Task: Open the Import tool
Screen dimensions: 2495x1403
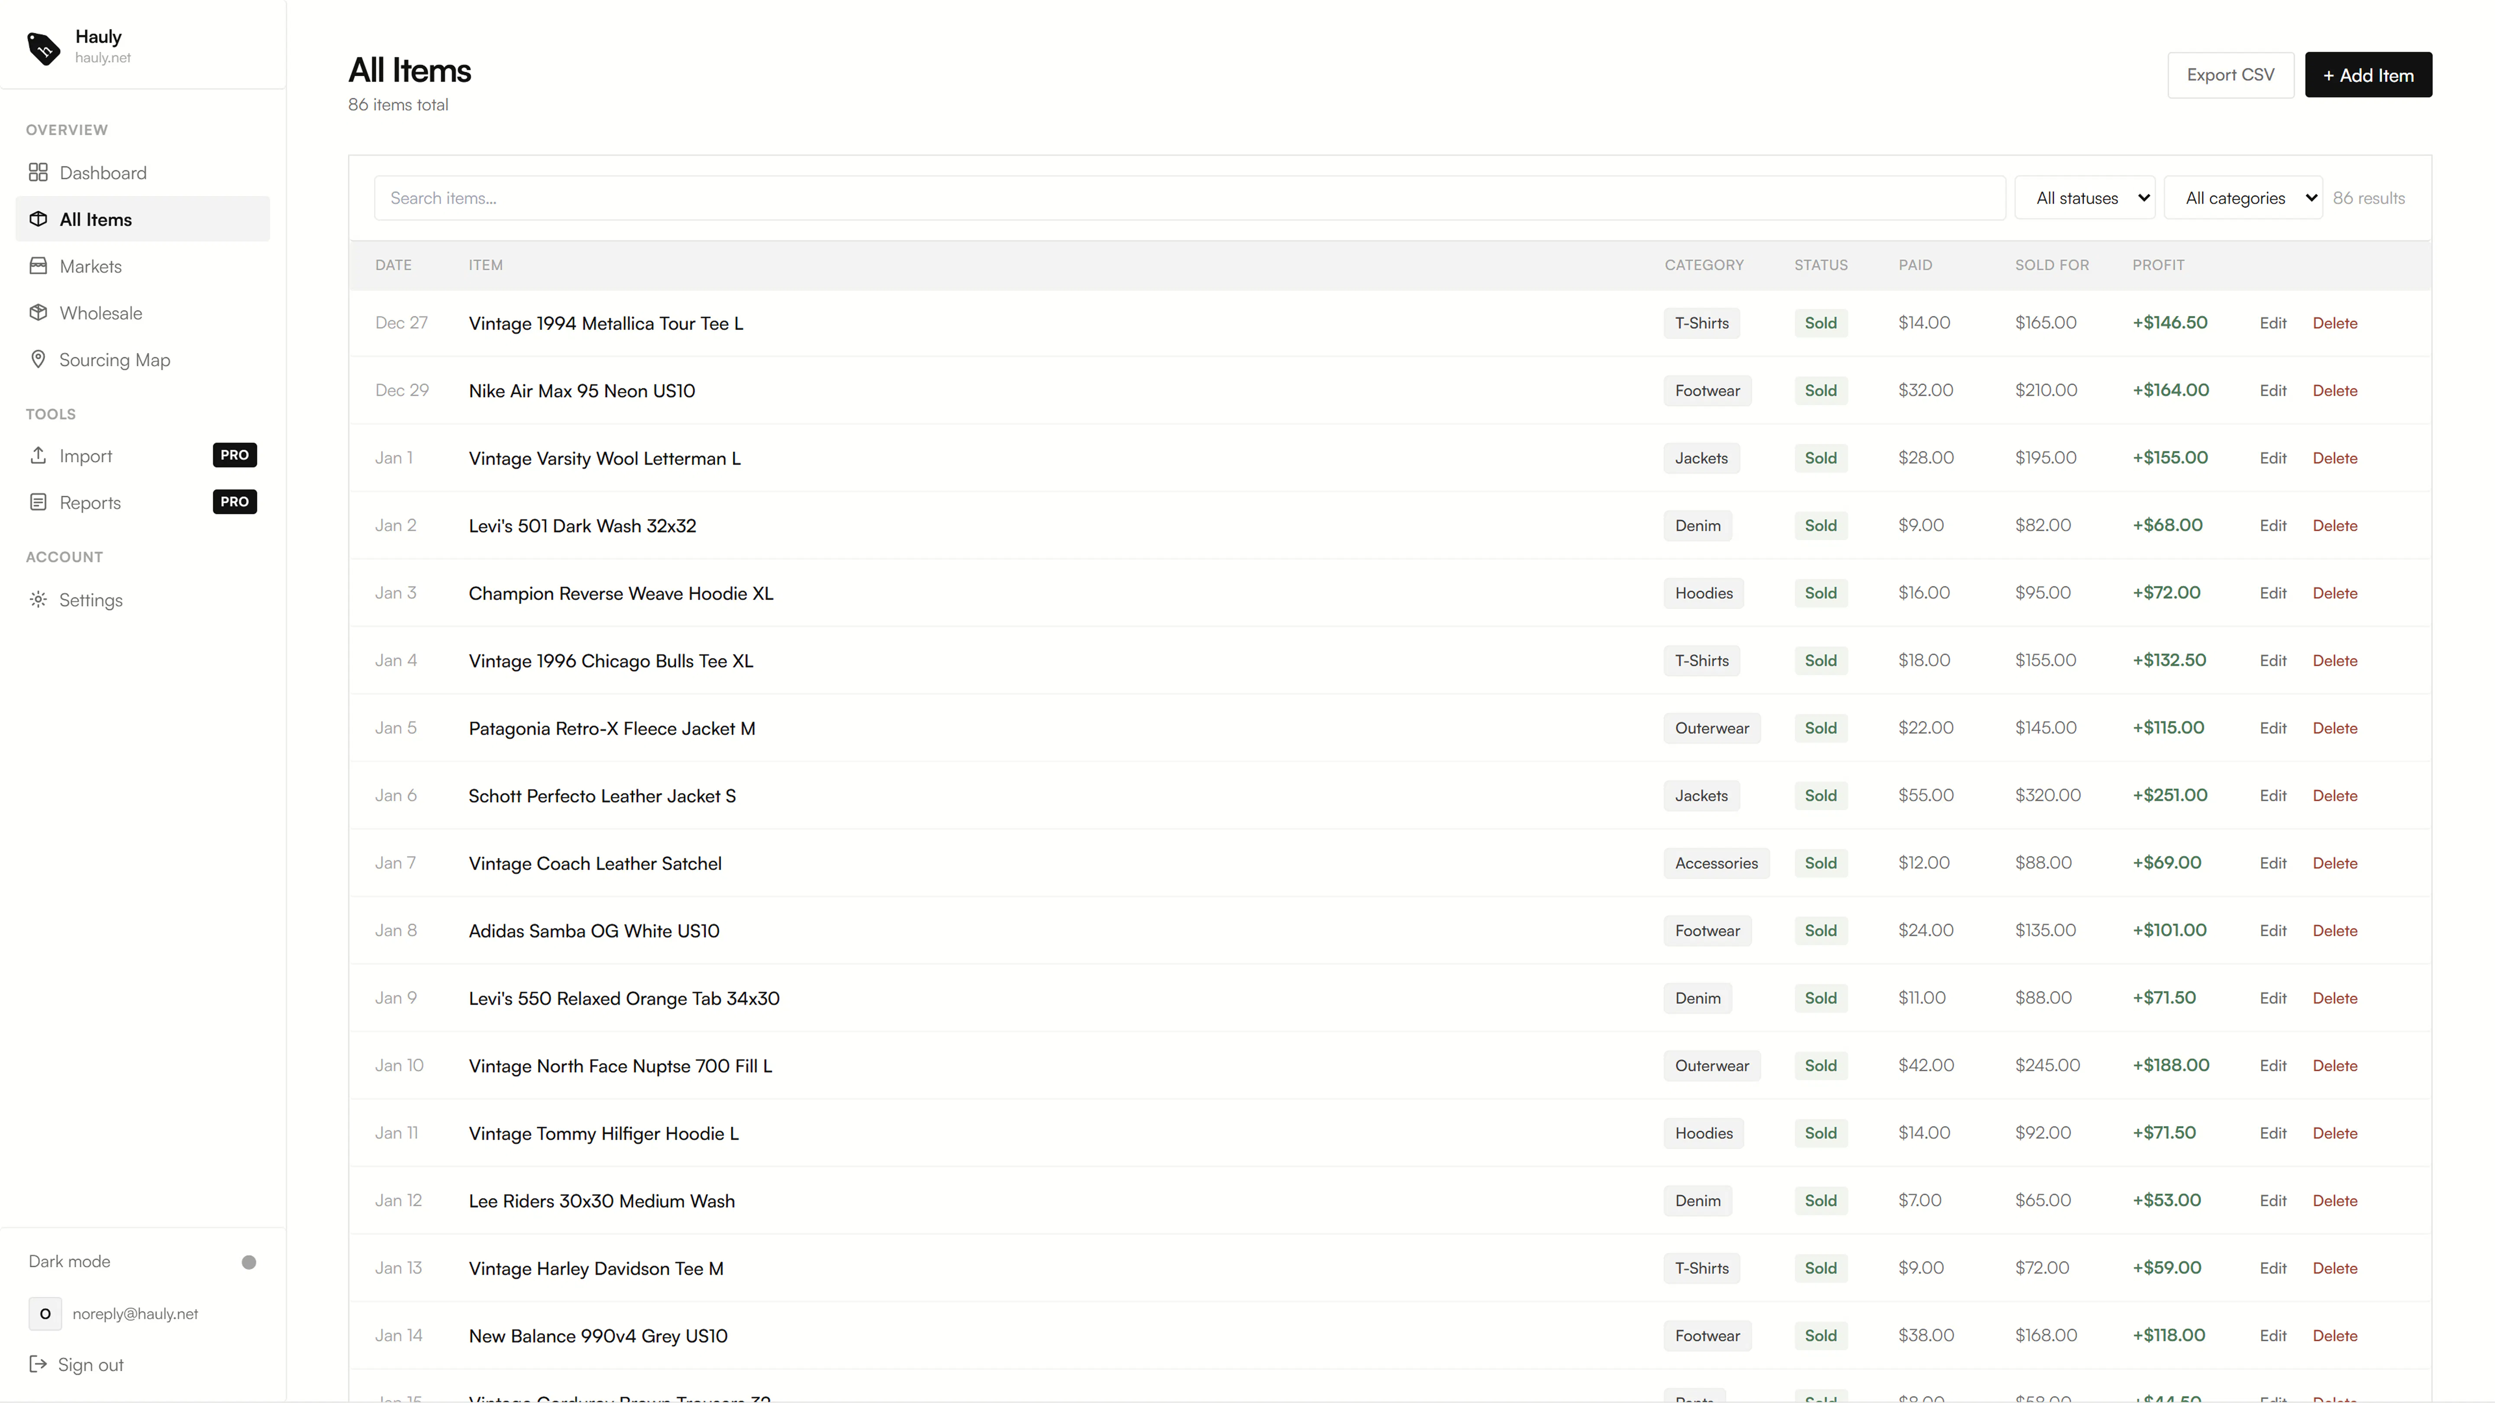Action: click(x=142, y=455)
